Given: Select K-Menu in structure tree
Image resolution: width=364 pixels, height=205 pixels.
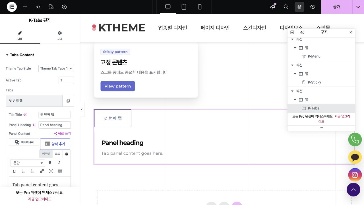Looking at the screenshot, I should click(321, 56).
